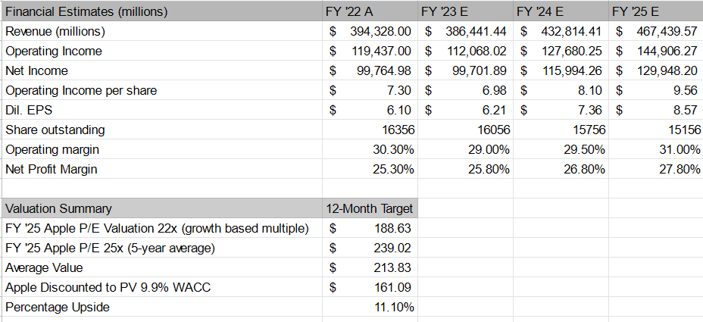Select operating income cell 112,068.02
Image resolution: width=703 pixels, height=322 pixels.
[x=465, y=51]
